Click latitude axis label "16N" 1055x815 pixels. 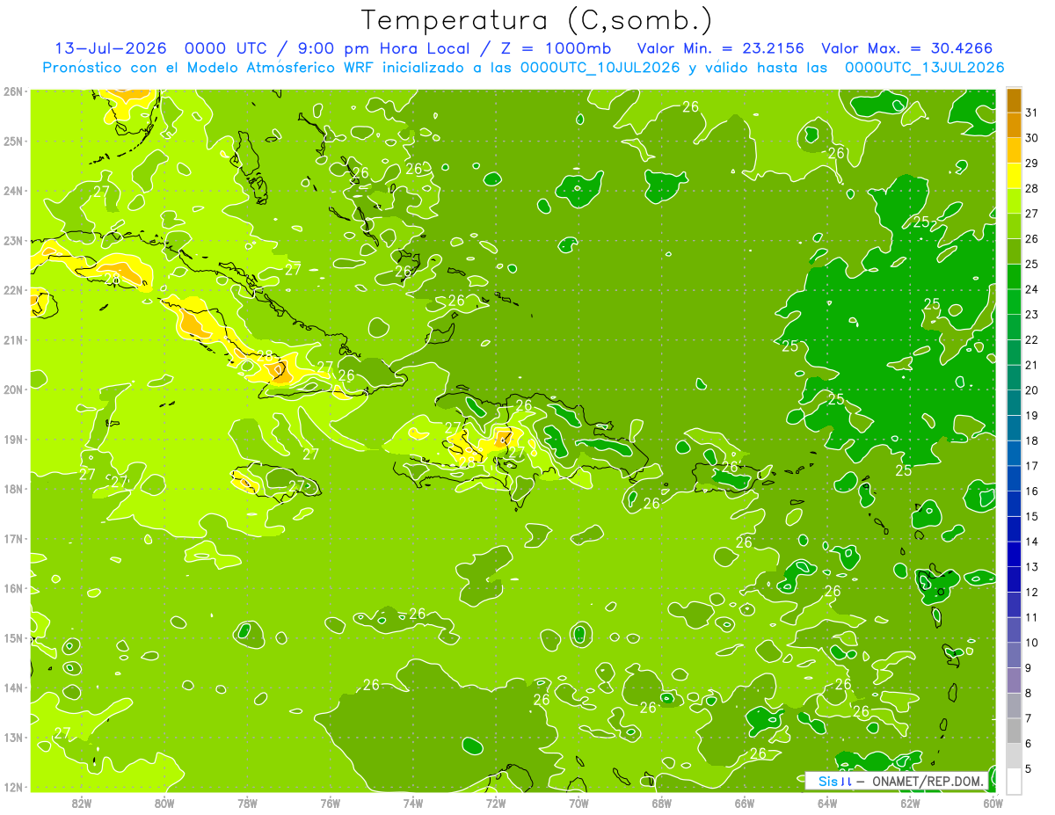[12, 588]
